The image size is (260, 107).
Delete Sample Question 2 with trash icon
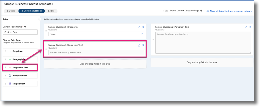point(250,27)
